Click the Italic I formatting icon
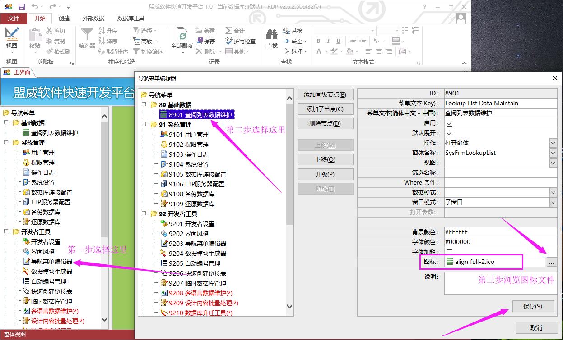Image resolution: width=563 pixels, height=340 pixels. [328, 41]
